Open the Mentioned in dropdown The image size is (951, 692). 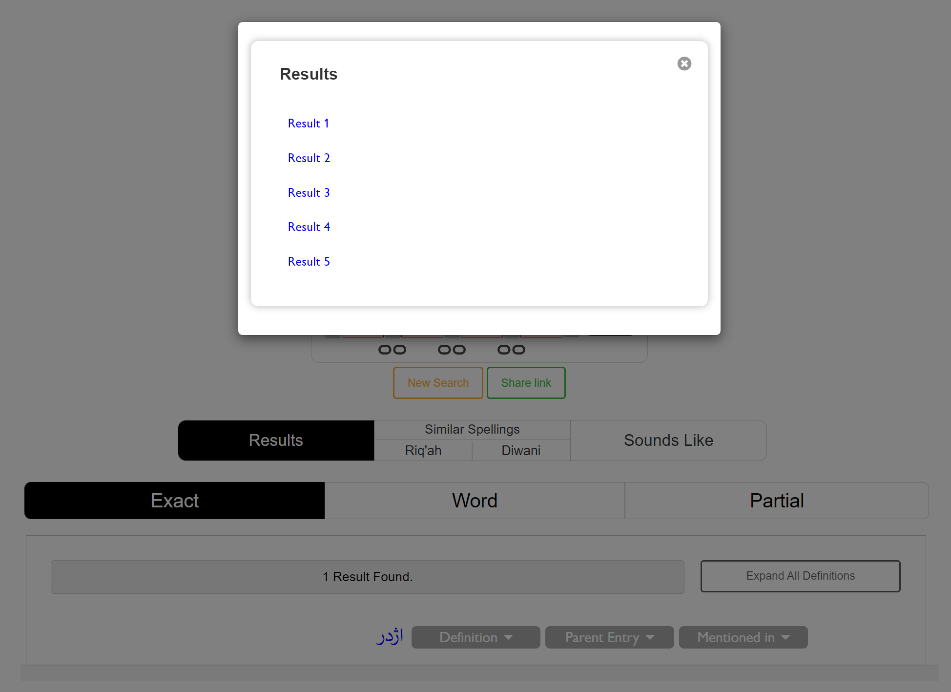point(743,637)
